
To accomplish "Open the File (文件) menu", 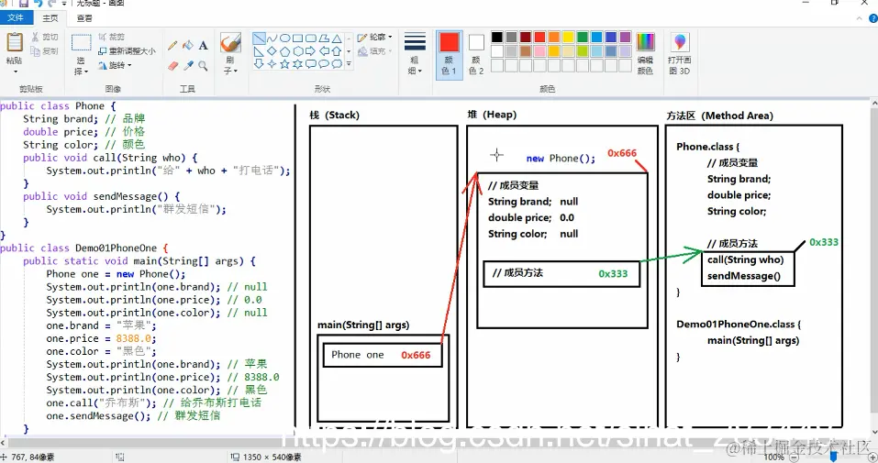I will (16, 18).
